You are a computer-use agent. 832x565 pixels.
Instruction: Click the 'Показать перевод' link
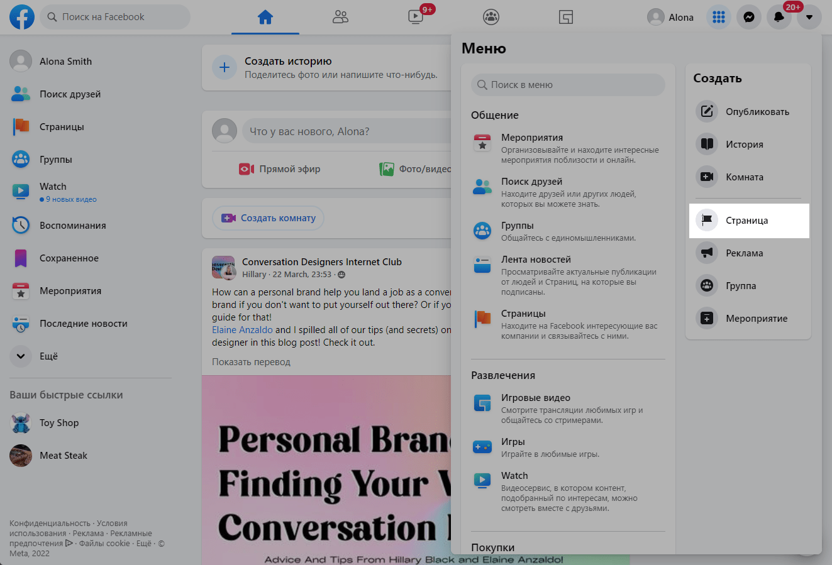[x=251, y=362]
